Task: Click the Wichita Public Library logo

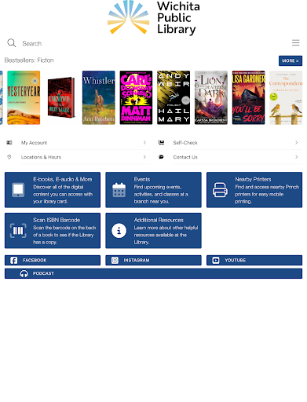Action: (154, 18)
